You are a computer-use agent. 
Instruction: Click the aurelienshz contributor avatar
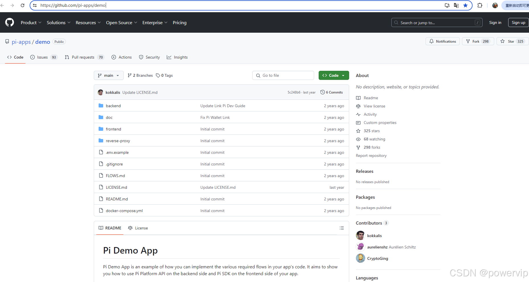[361, 247]
